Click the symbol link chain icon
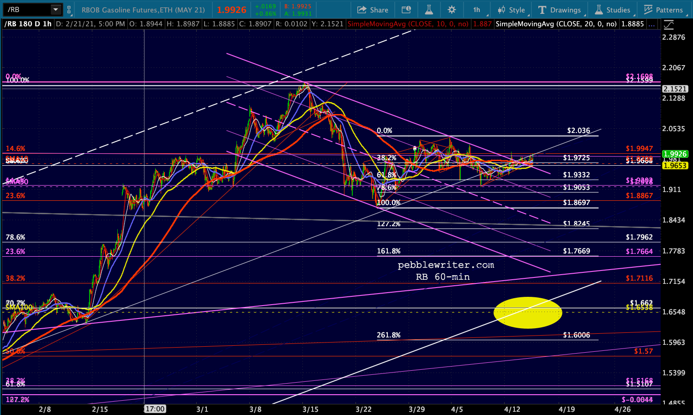This screenshot has height=415, width=693. (69, 10)
